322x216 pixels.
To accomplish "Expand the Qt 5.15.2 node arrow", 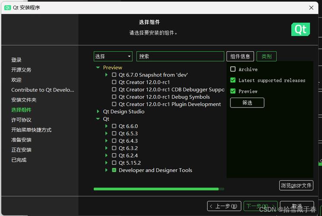I will coord(106,163).
